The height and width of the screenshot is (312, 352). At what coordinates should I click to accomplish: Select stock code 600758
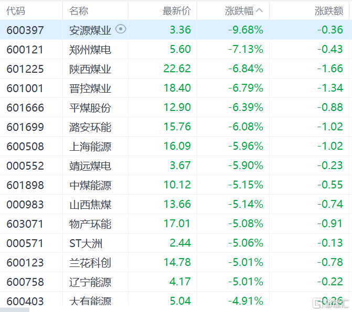point(25,282)
